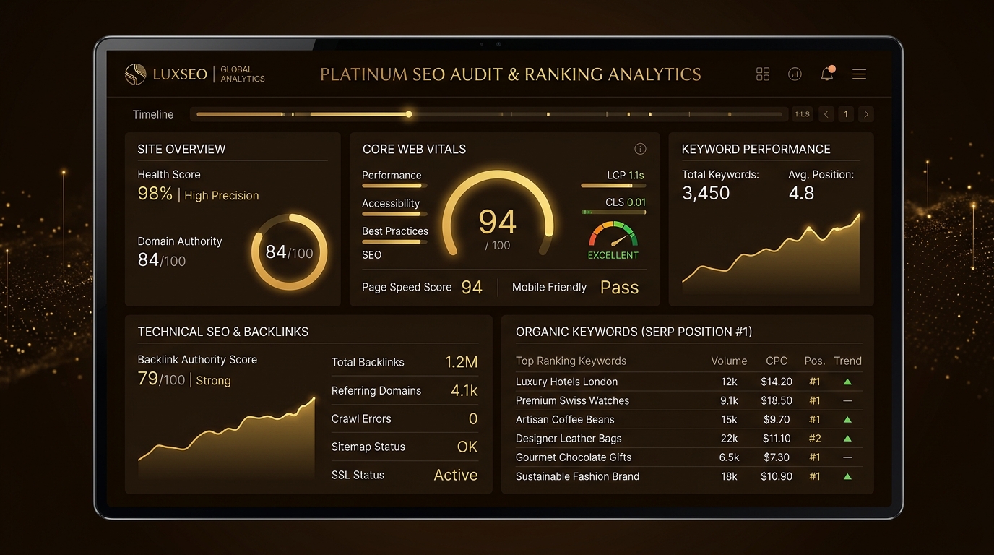
Task: Sort by Volume column header
Action: point(729,361)
